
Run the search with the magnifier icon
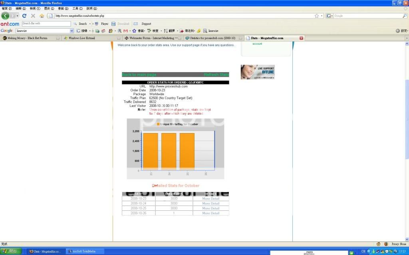pos(405,16)
